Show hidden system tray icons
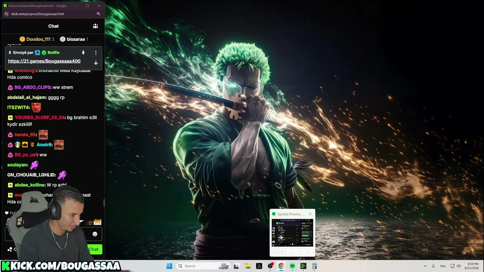 pyautogui.click(x=425, y=266)
